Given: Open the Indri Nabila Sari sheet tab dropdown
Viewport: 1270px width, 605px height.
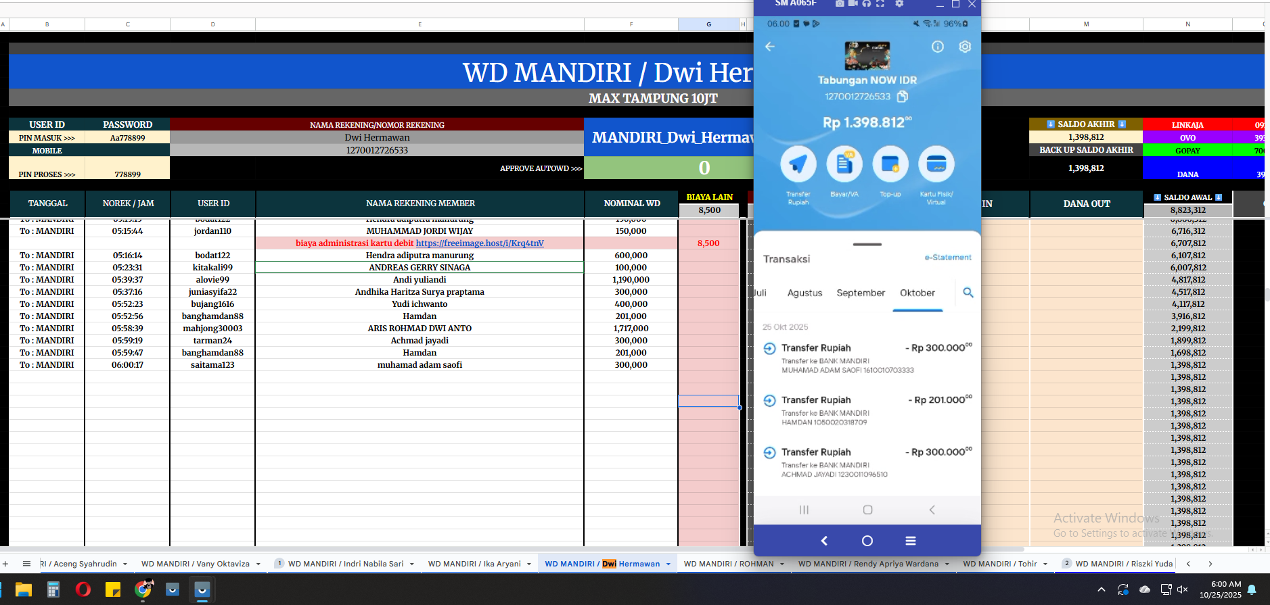Looking at the screenshot, I should pos(411,564).
